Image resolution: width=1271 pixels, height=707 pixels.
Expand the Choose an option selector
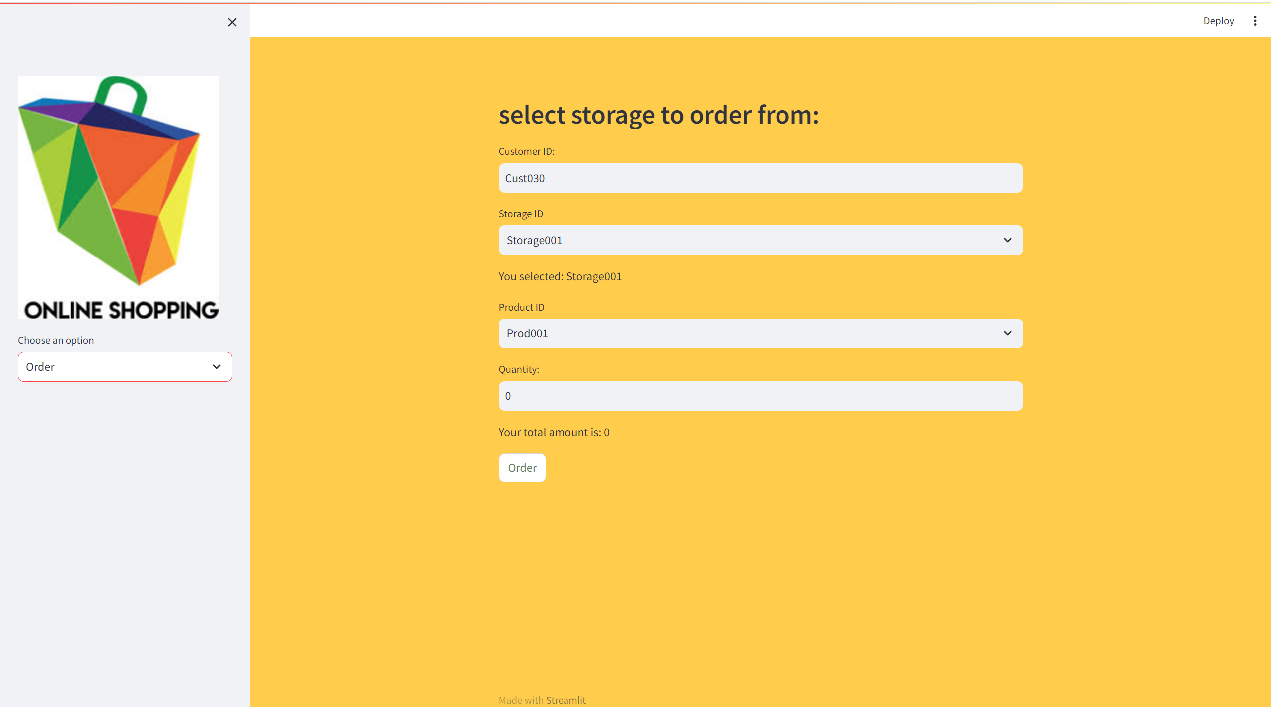coord(114,367)
